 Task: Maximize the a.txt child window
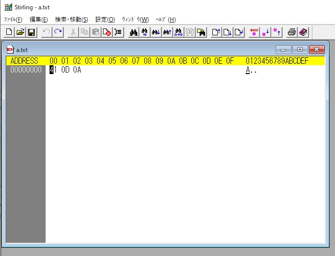coord(300,50)
